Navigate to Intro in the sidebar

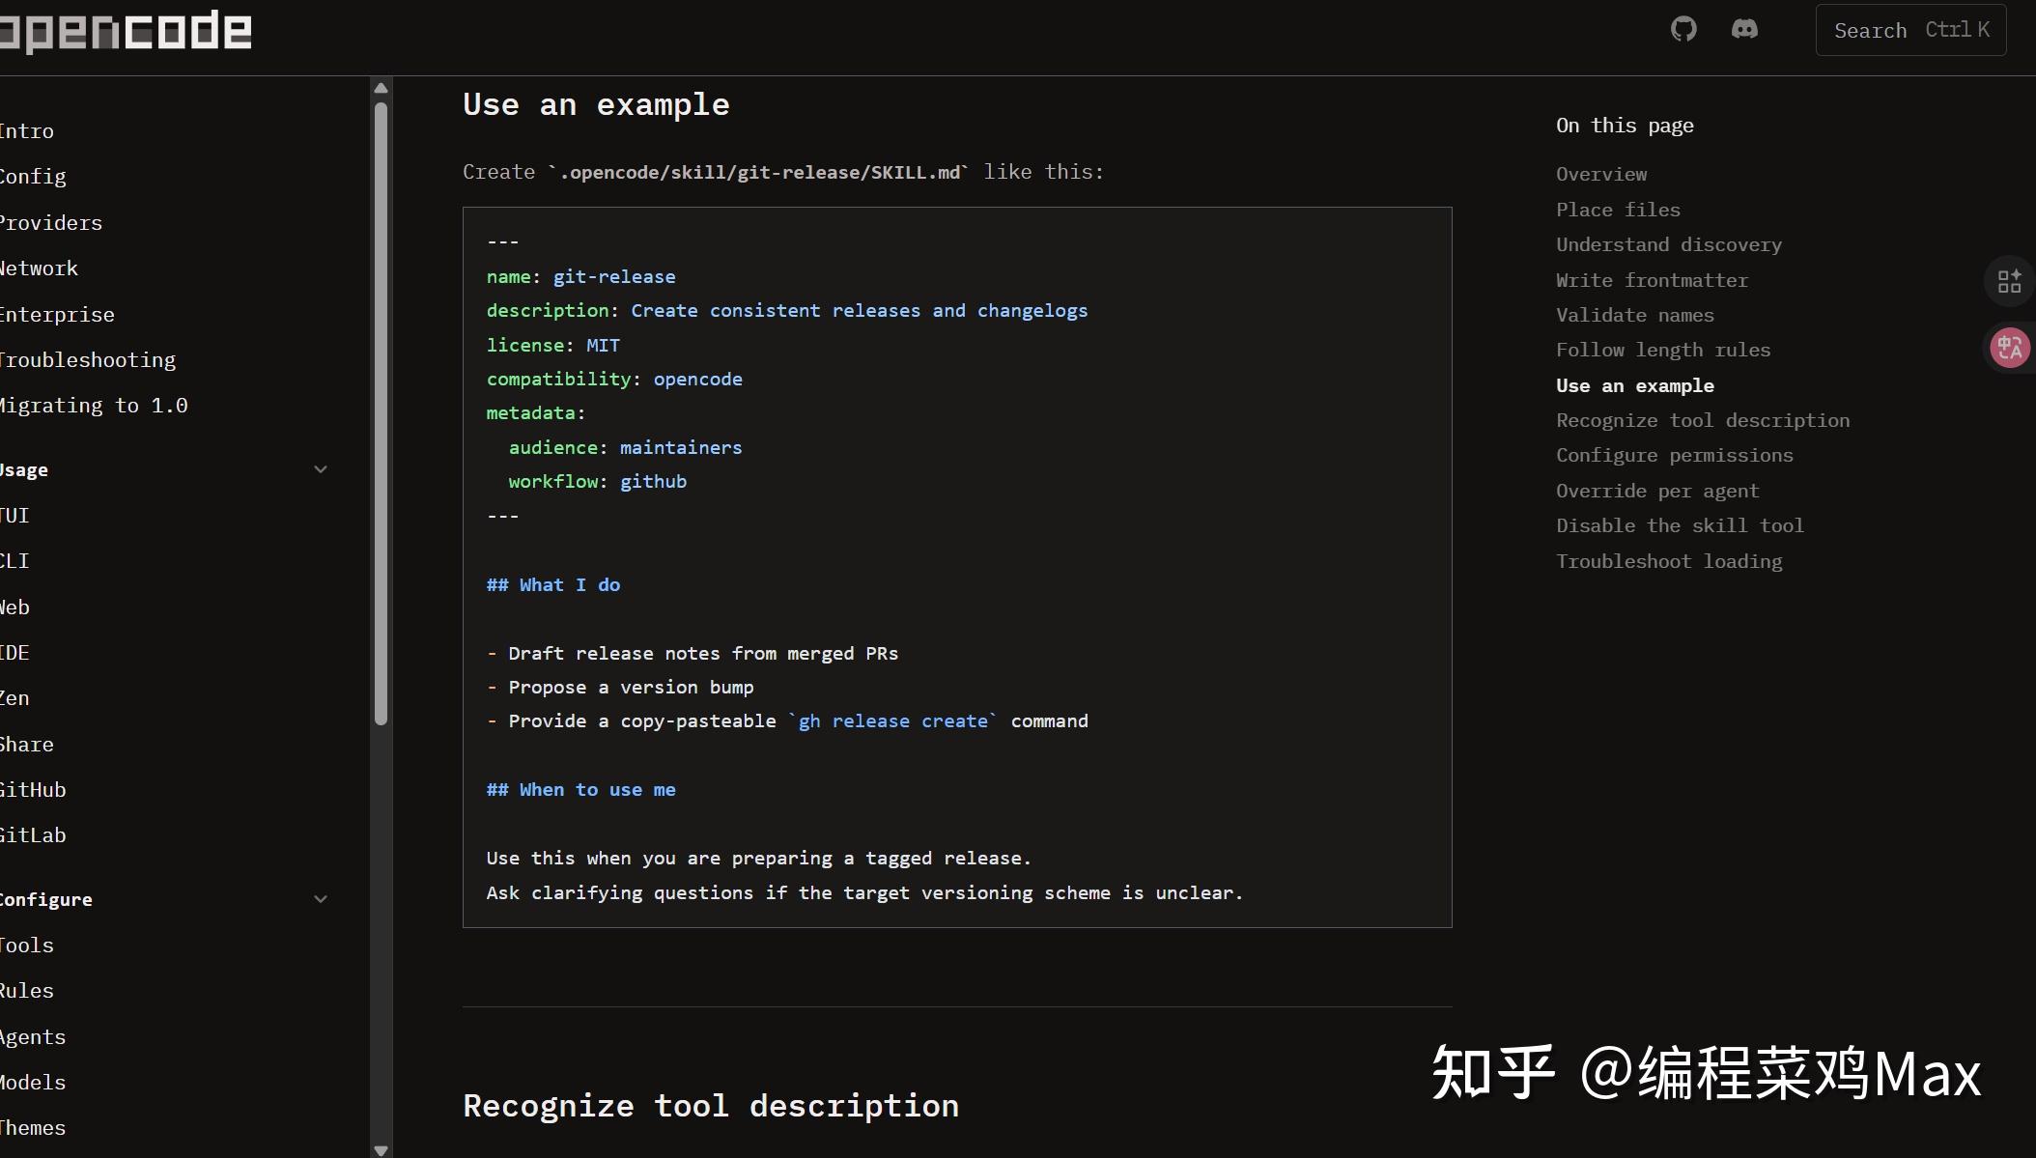coord(26,130)
